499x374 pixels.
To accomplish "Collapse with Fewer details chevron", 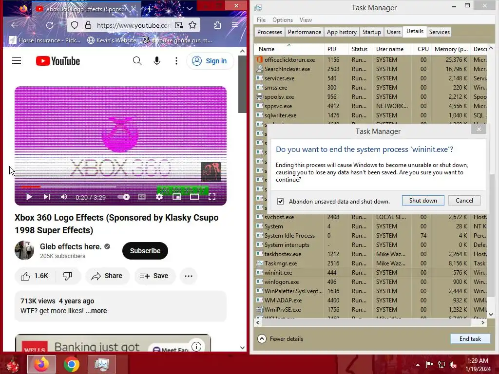I will point(262,339).
